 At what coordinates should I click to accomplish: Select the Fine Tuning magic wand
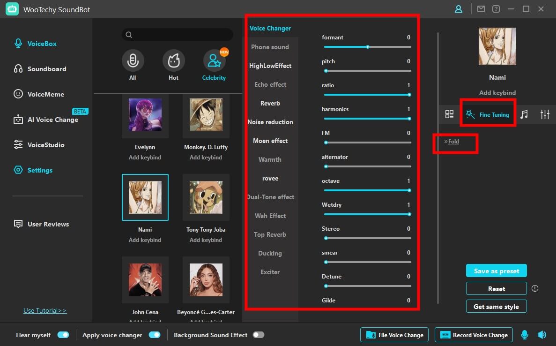(x=488, y=113)
